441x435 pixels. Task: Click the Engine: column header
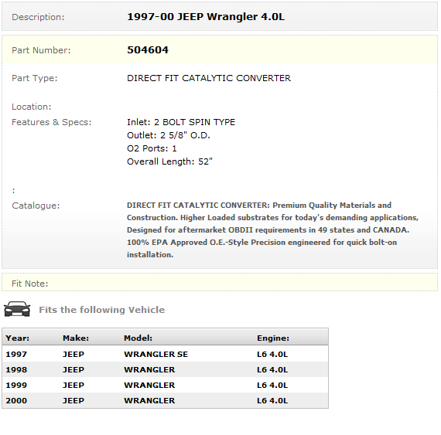[x=273, y=338]
